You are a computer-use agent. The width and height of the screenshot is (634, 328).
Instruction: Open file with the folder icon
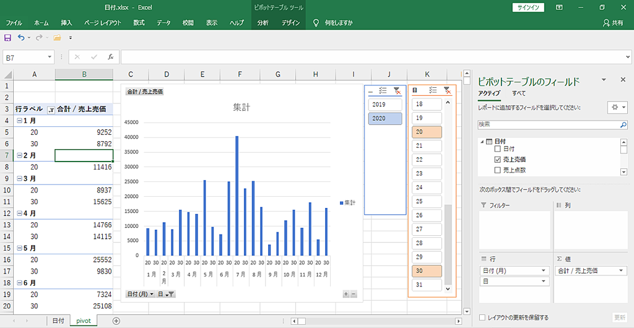tap(57, 38)
